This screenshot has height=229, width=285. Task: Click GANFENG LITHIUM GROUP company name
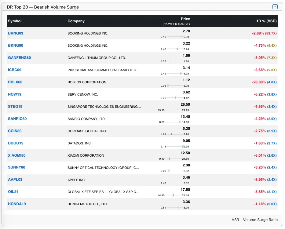(x=97, y=58)
